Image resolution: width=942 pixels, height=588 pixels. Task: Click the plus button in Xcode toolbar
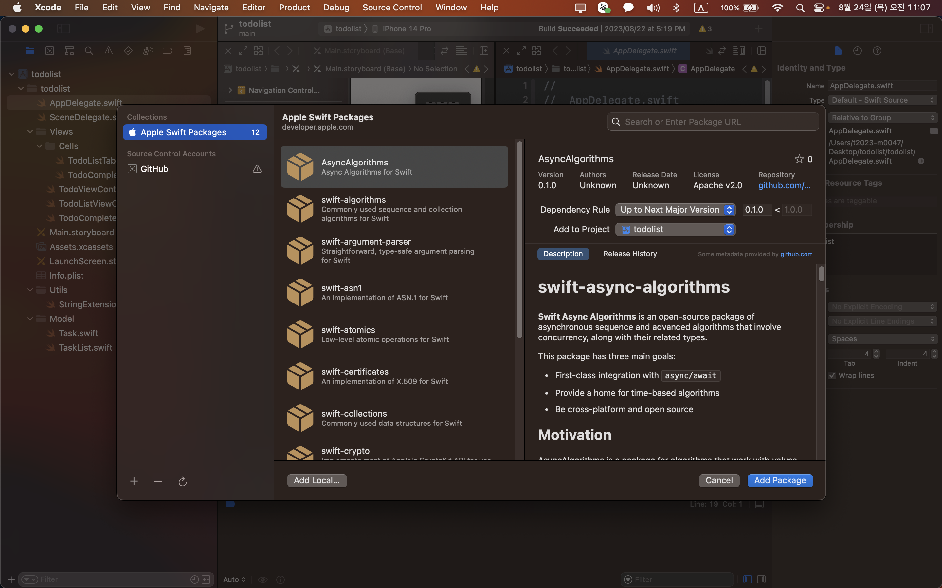coord(758,29)
